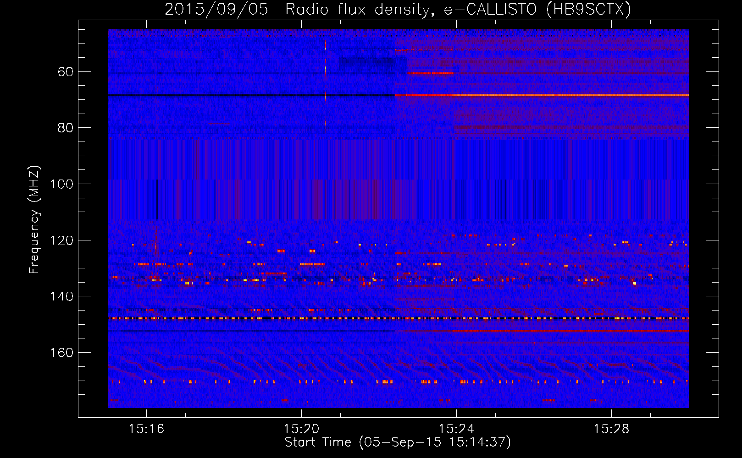Click the 15:16 time tick label
This screenshot has width=742, height=458.
click(146, 429)
